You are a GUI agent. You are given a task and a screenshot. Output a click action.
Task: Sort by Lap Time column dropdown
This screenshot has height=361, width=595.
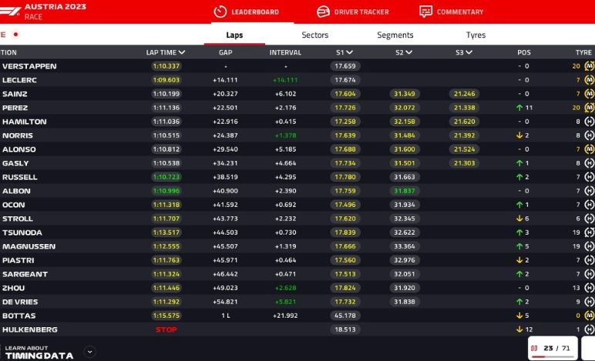tap(182, 52)
